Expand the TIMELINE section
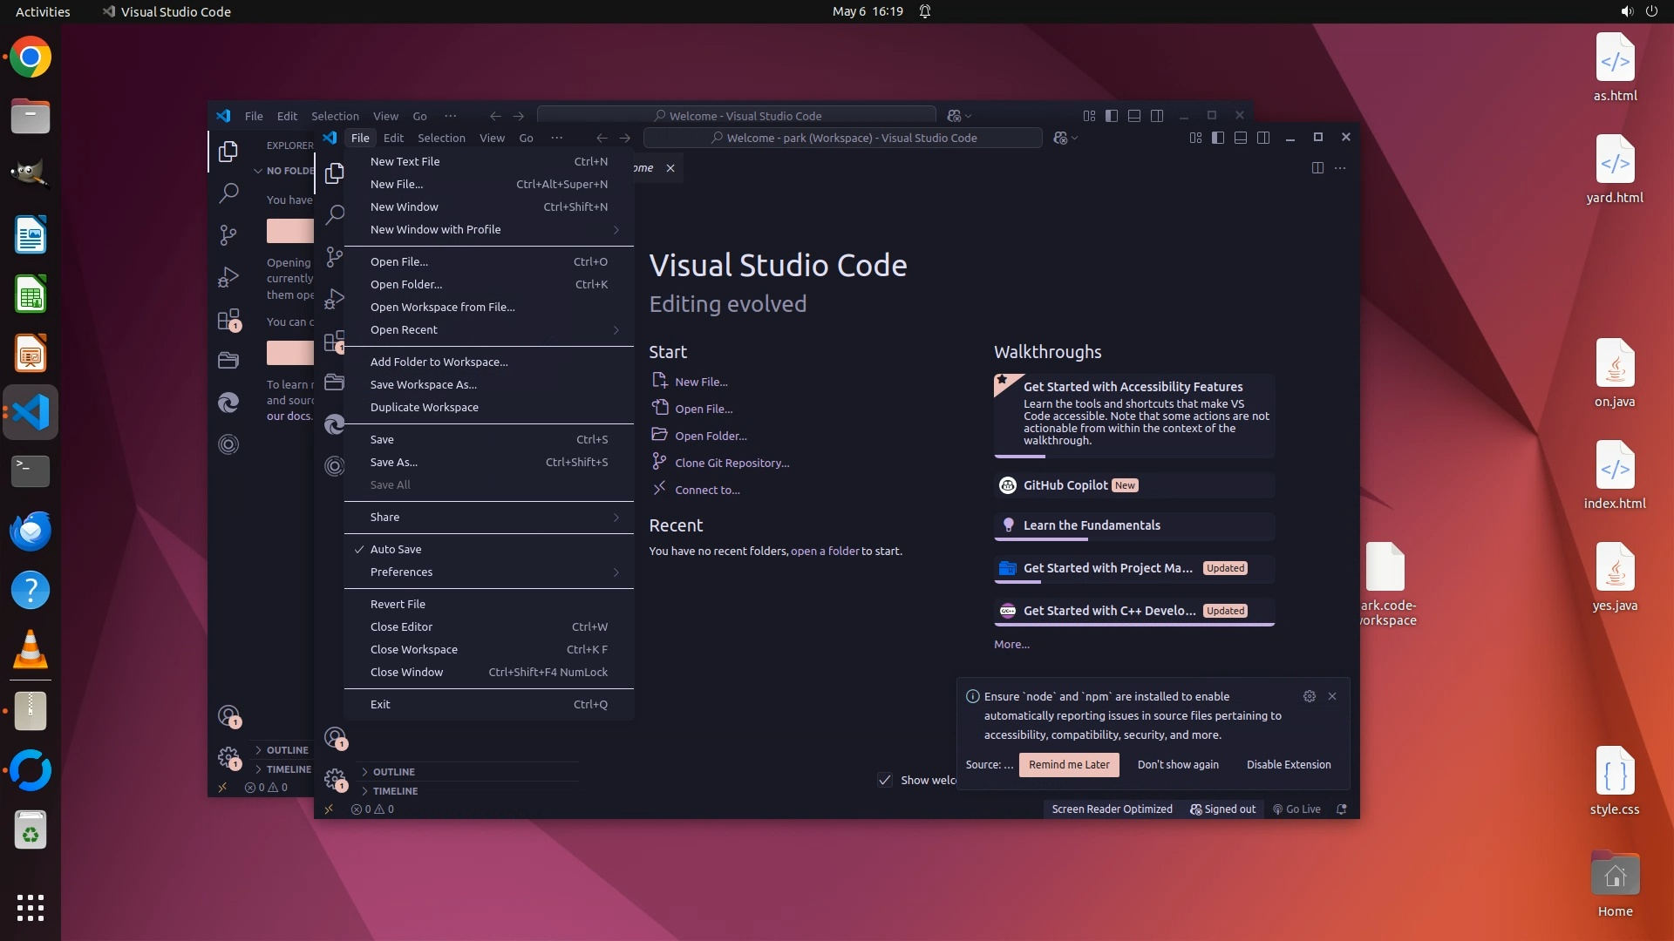Image resolution: width=1674 pixels, height=941 pixels. [395, 791]
